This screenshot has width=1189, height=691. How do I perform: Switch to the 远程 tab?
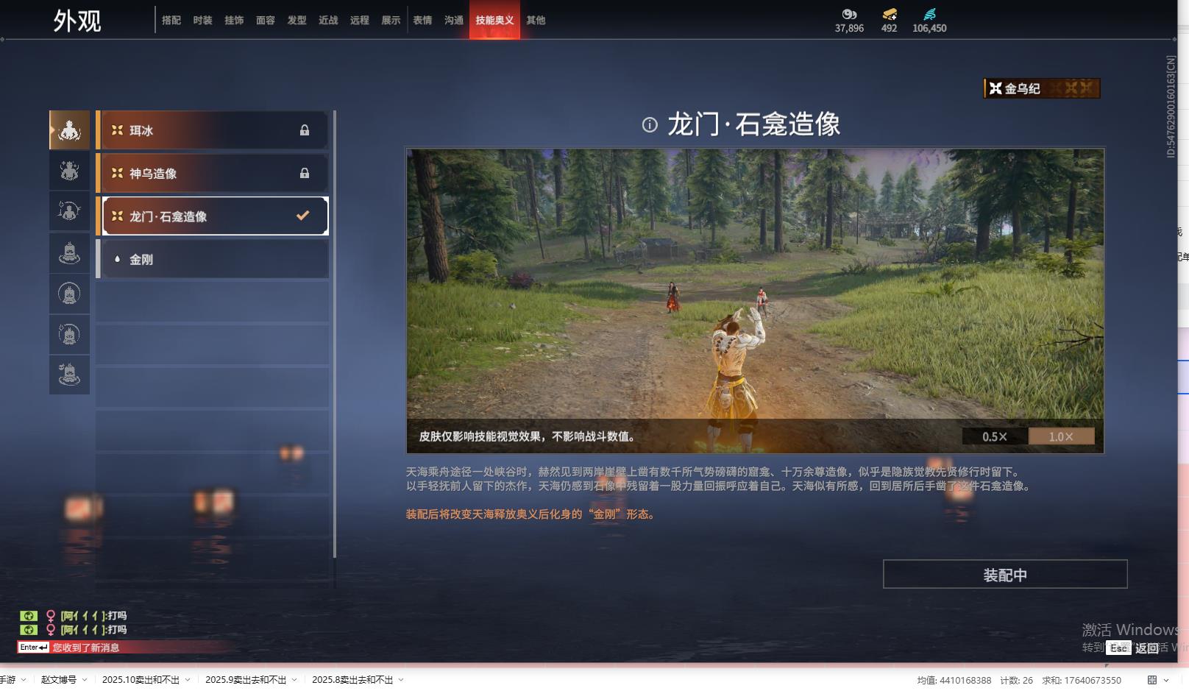pyautogui.click(x=360, y=21)
